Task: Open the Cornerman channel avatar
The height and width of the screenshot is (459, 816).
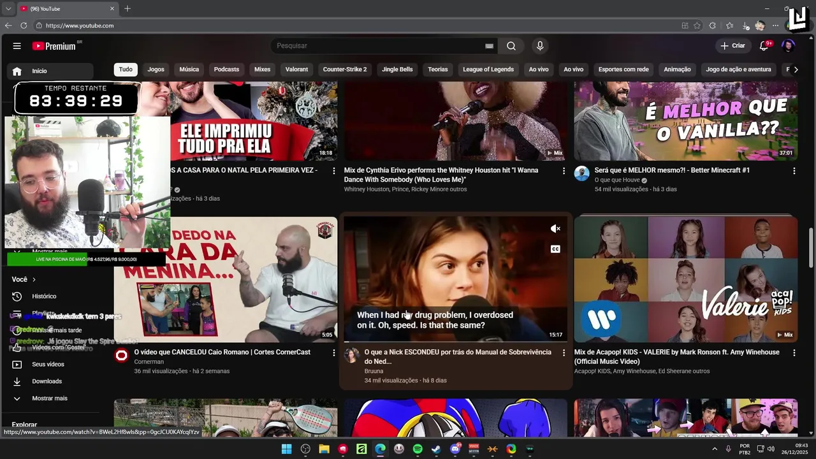Action: click(121, 355)
